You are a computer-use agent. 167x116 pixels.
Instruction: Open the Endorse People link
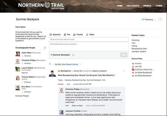coord(22,96)
